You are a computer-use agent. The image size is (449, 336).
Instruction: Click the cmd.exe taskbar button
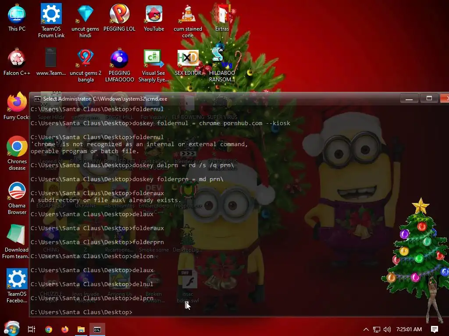tap(97, 329)
